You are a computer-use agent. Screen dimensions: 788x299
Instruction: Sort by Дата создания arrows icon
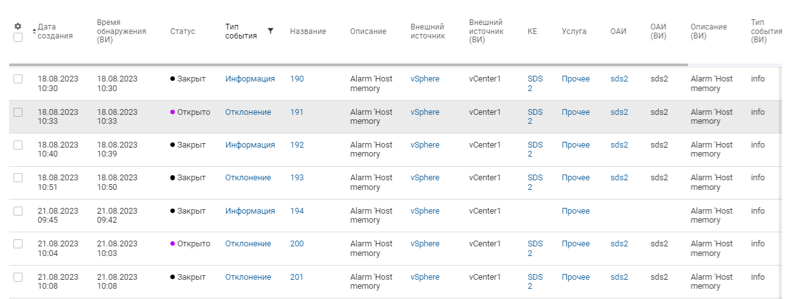coord(34,31)
